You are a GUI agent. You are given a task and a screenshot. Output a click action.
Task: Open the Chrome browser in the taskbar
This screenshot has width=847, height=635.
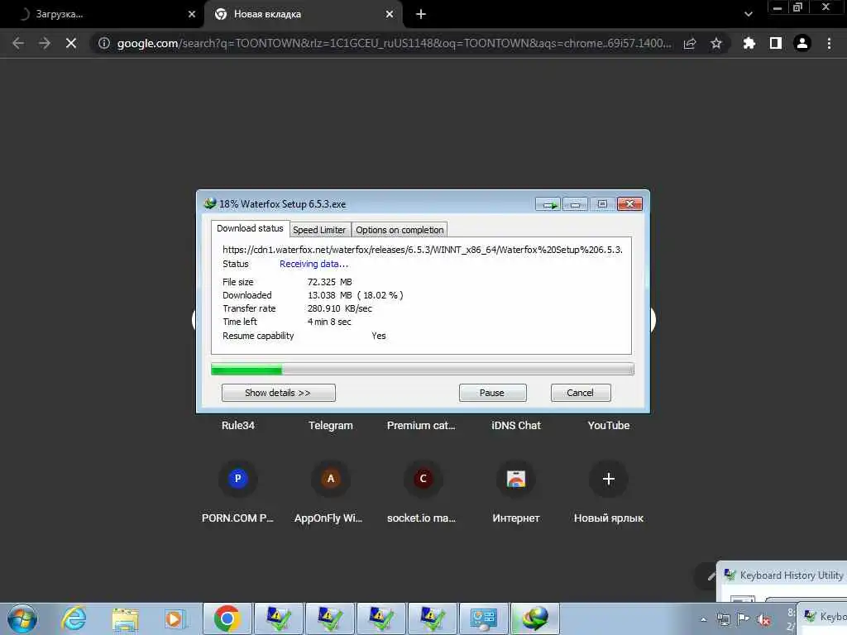(x=227, y=618)
